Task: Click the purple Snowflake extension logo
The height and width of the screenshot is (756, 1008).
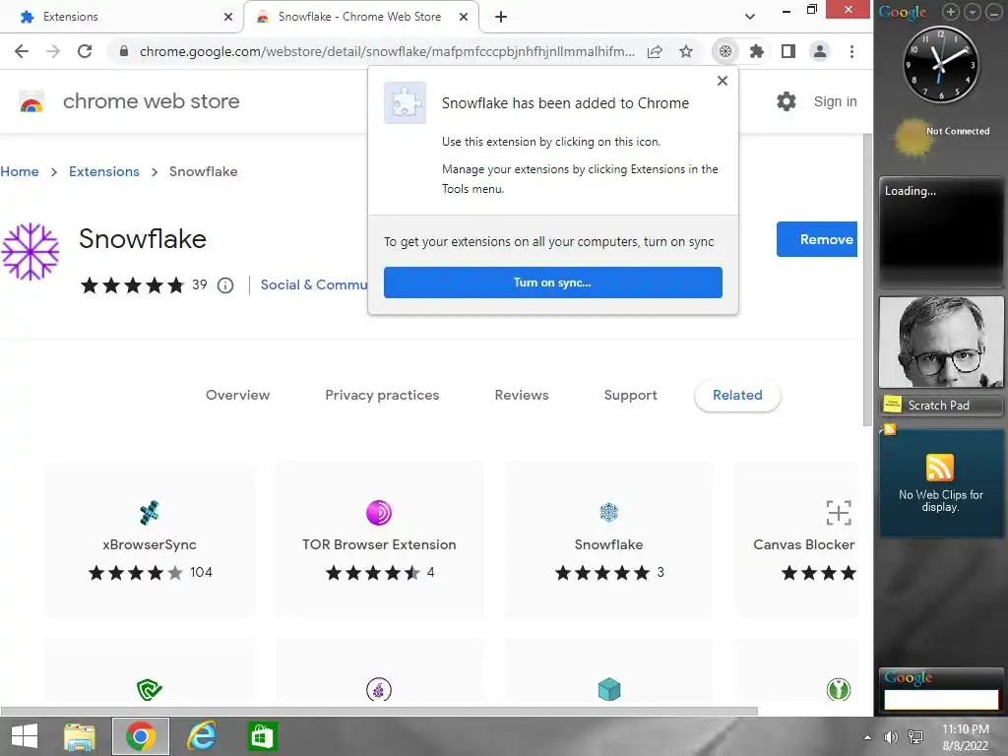Action: 31,251
